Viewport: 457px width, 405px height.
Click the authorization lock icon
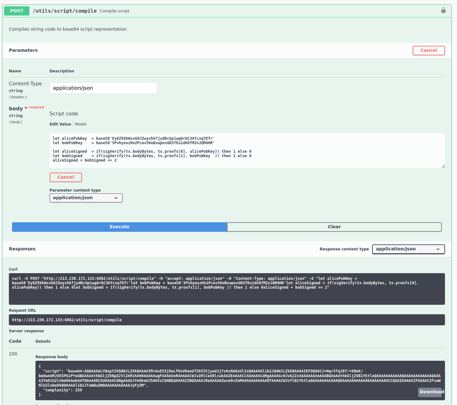(x=443, y=10)
